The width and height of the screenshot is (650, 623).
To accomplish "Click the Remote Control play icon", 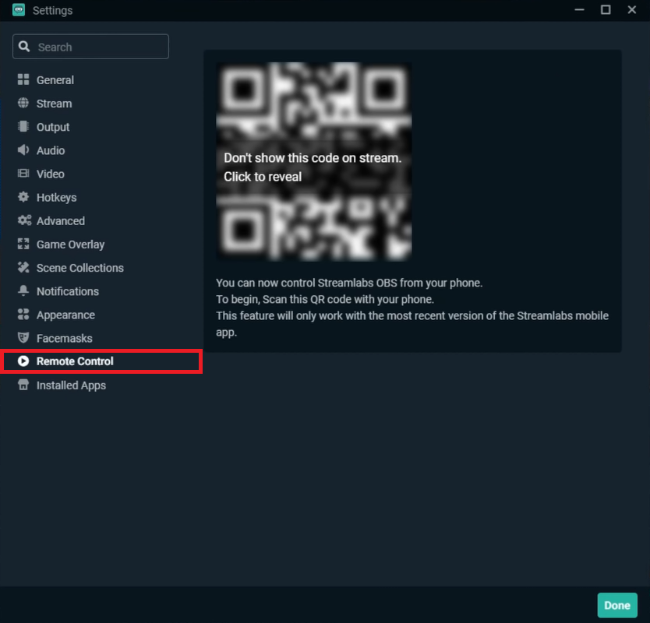I will [x=23, y=361].
